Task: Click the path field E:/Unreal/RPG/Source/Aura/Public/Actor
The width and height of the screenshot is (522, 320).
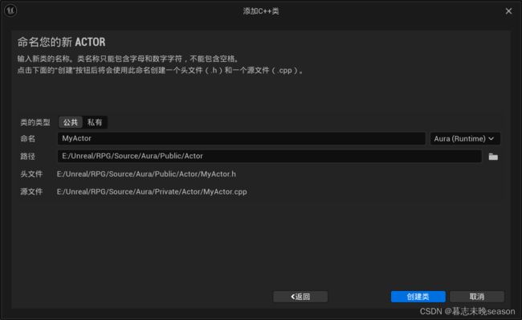Action: tap(269, 156)
